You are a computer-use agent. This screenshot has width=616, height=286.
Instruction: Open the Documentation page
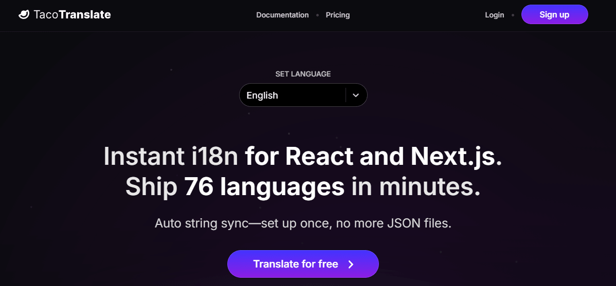point(282,15)
